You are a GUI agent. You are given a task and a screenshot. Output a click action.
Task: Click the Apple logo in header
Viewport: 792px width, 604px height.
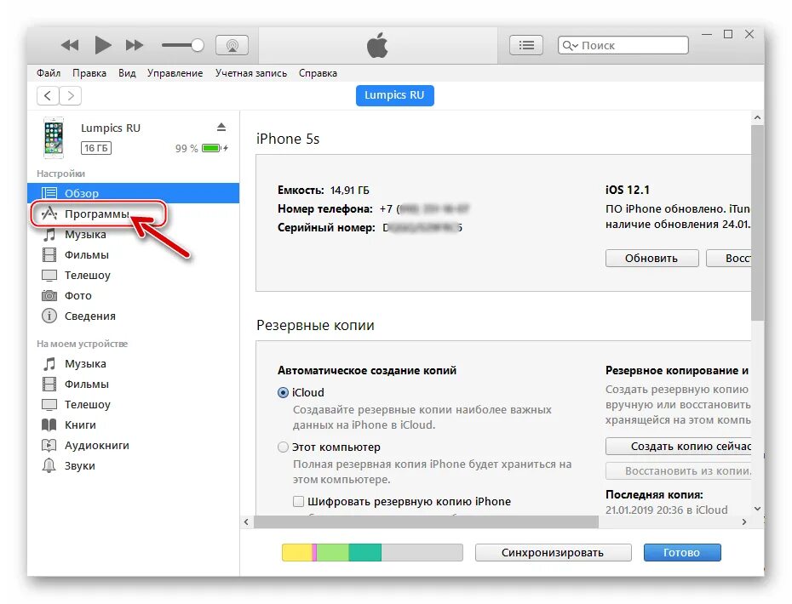(x=377, y=45)
